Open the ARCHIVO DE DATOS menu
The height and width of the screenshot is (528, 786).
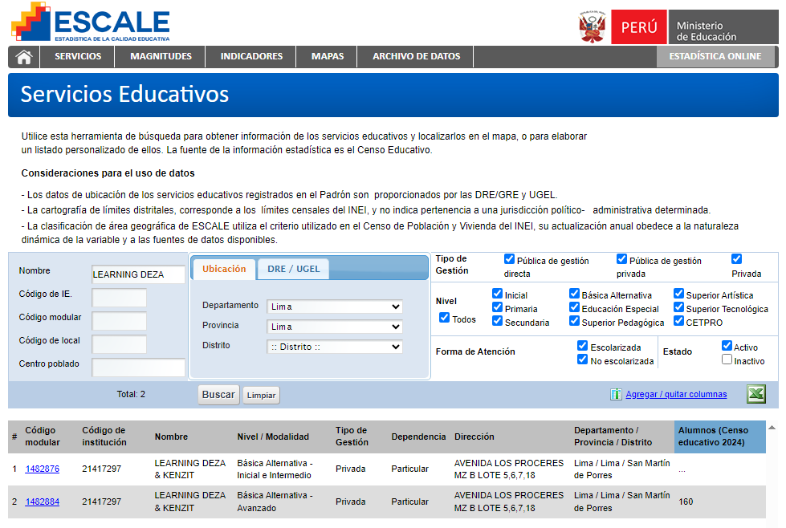click(x=416, y=56)
